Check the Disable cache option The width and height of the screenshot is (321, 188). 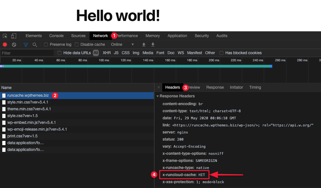(x=77, y=45)
